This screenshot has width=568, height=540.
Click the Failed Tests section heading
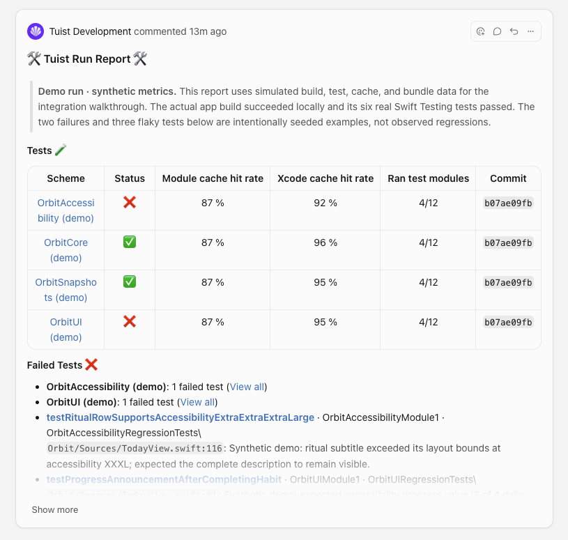(x=62, y=365)
